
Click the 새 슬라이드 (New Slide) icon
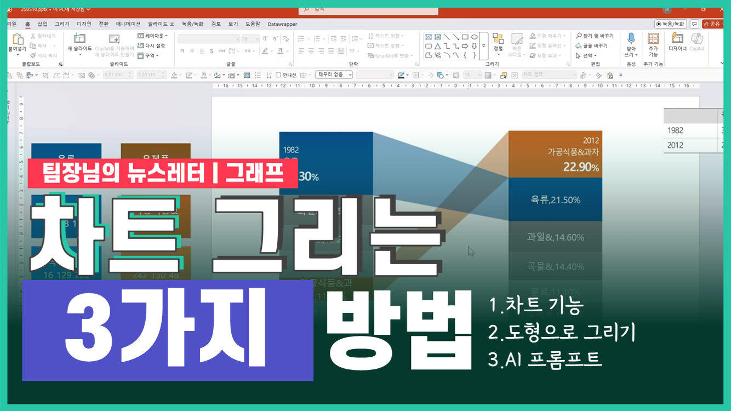(79, 39)
